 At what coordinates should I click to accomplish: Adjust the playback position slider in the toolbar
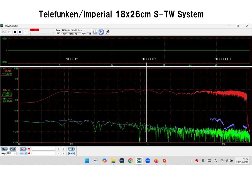pos(42,34)
